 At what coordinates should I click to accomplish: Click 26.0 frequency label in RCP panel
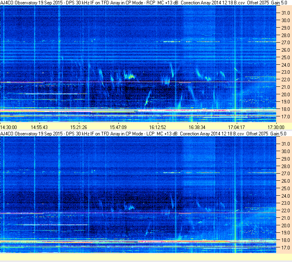pyautogui.click(x=286, y=50)
